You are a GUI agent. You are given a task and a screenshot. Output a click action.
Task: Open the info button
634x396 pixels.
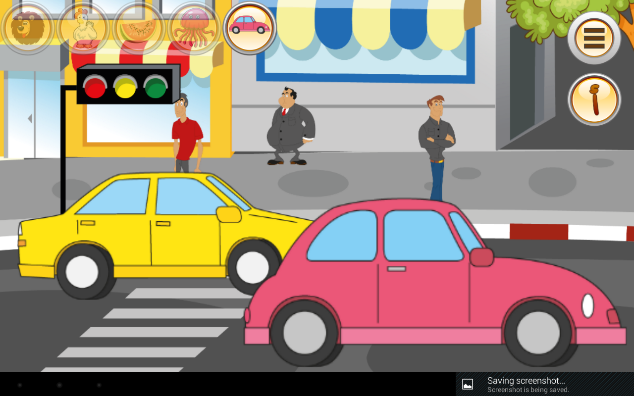click(594, 99)
